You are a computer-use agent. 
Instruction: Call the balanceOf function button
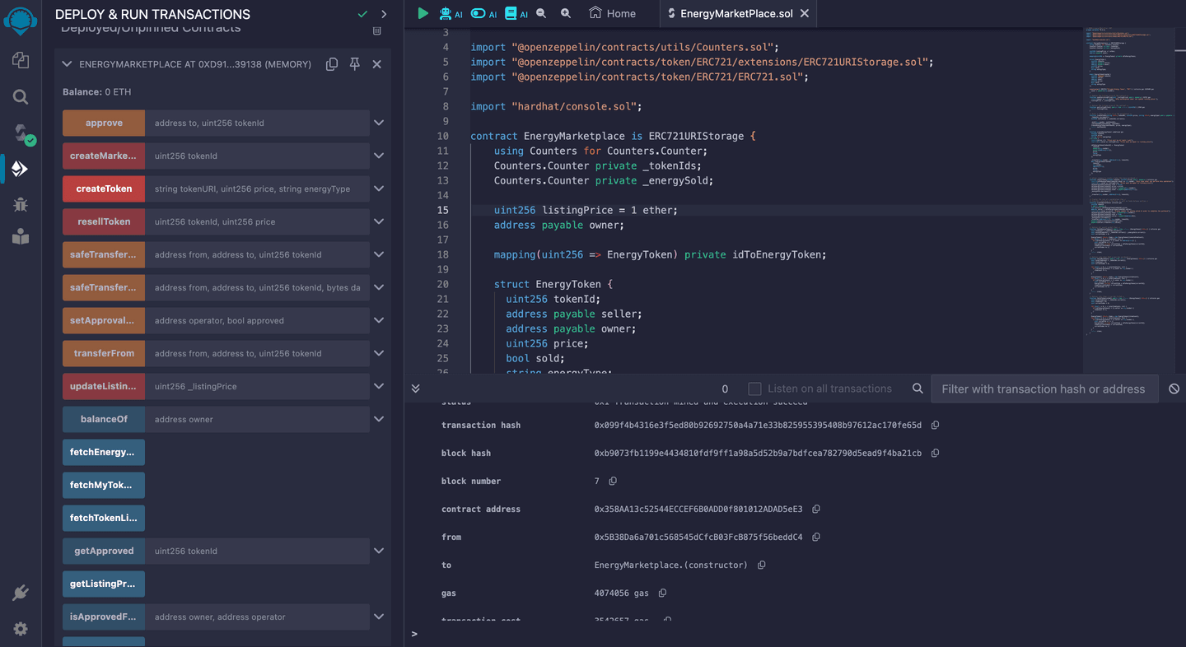pyautogui.click(x=104, y=419)
